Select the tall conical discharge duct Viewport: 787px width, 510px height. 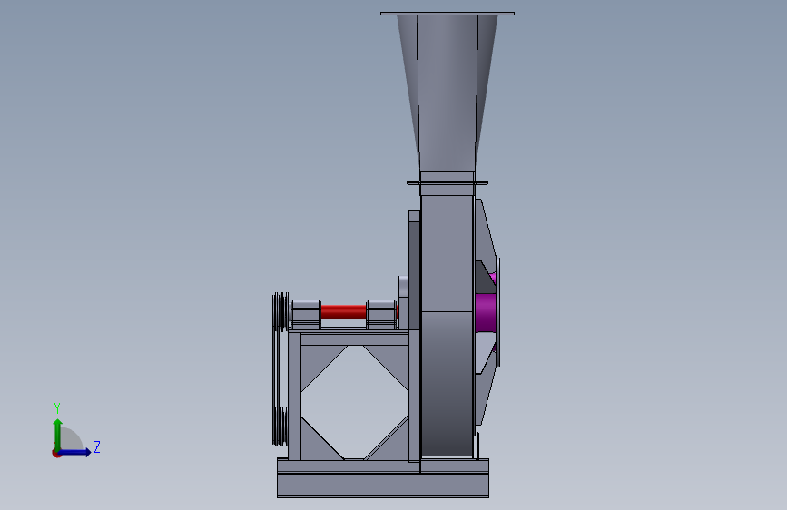[448, 93]
